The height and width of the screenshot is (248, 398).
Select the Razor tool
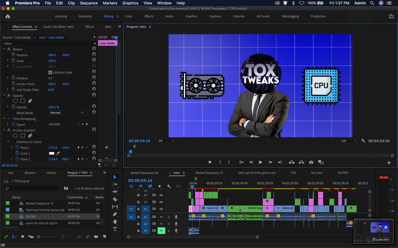coord(115,199)
